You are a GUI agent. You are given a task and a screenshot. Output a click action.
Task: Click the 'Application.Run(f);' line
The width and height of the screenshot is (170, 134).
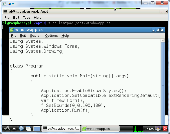coord(66,110)
